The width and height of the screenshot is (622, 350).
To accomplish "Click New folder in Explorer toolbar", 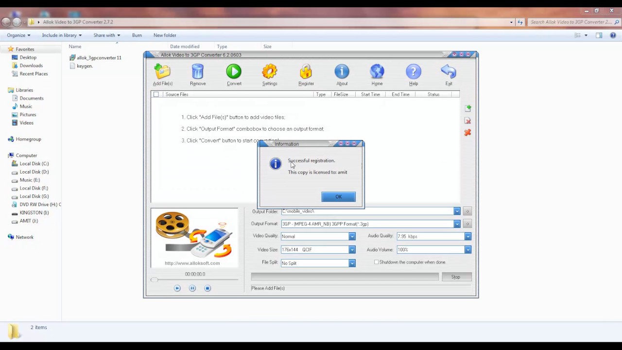I will click(x=165, y=35).
